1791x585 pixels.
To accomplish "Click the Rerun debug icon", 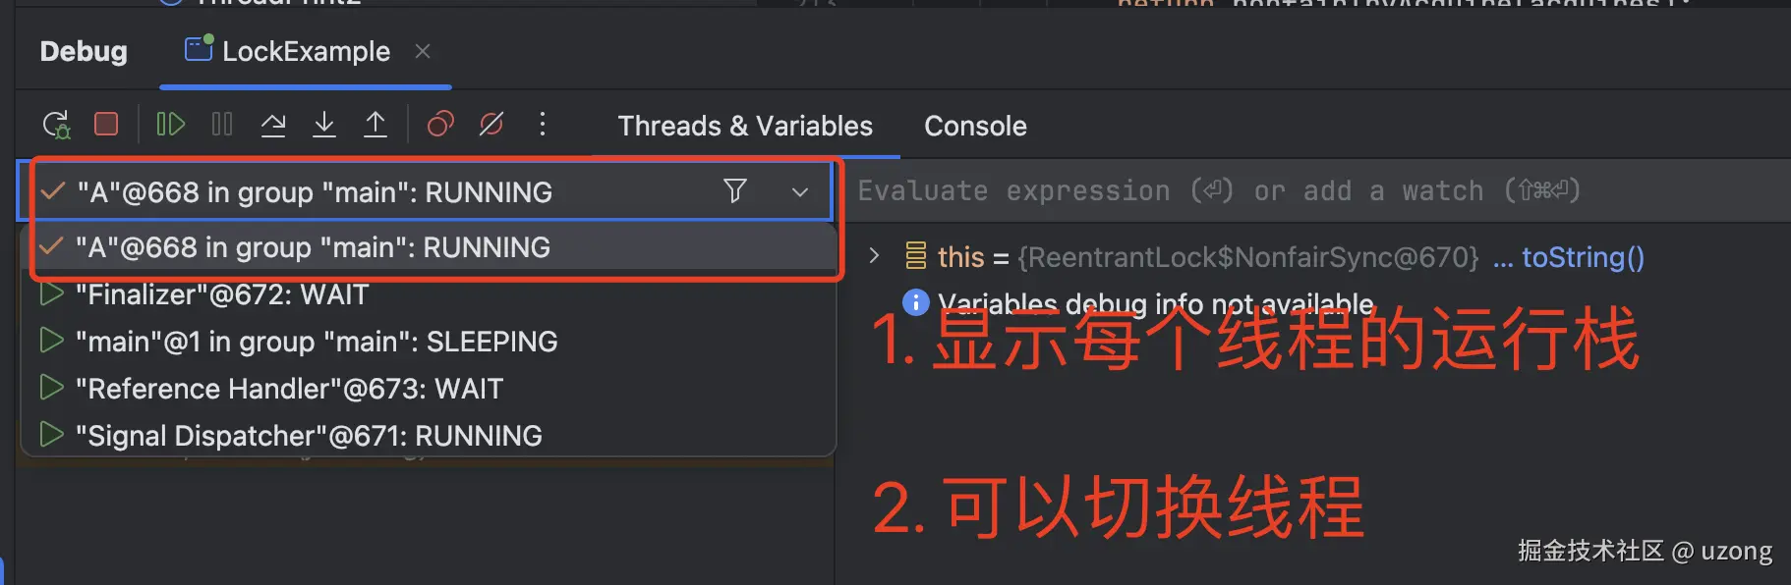I will pyautogui.click(x=56, y=125).
